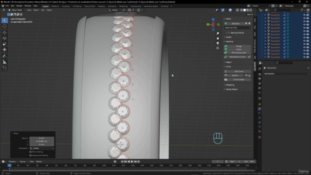The height and width of the screenshot is (175, 311).
Task: Toggle camera view icon in viewport
Action: coord(218,43)
